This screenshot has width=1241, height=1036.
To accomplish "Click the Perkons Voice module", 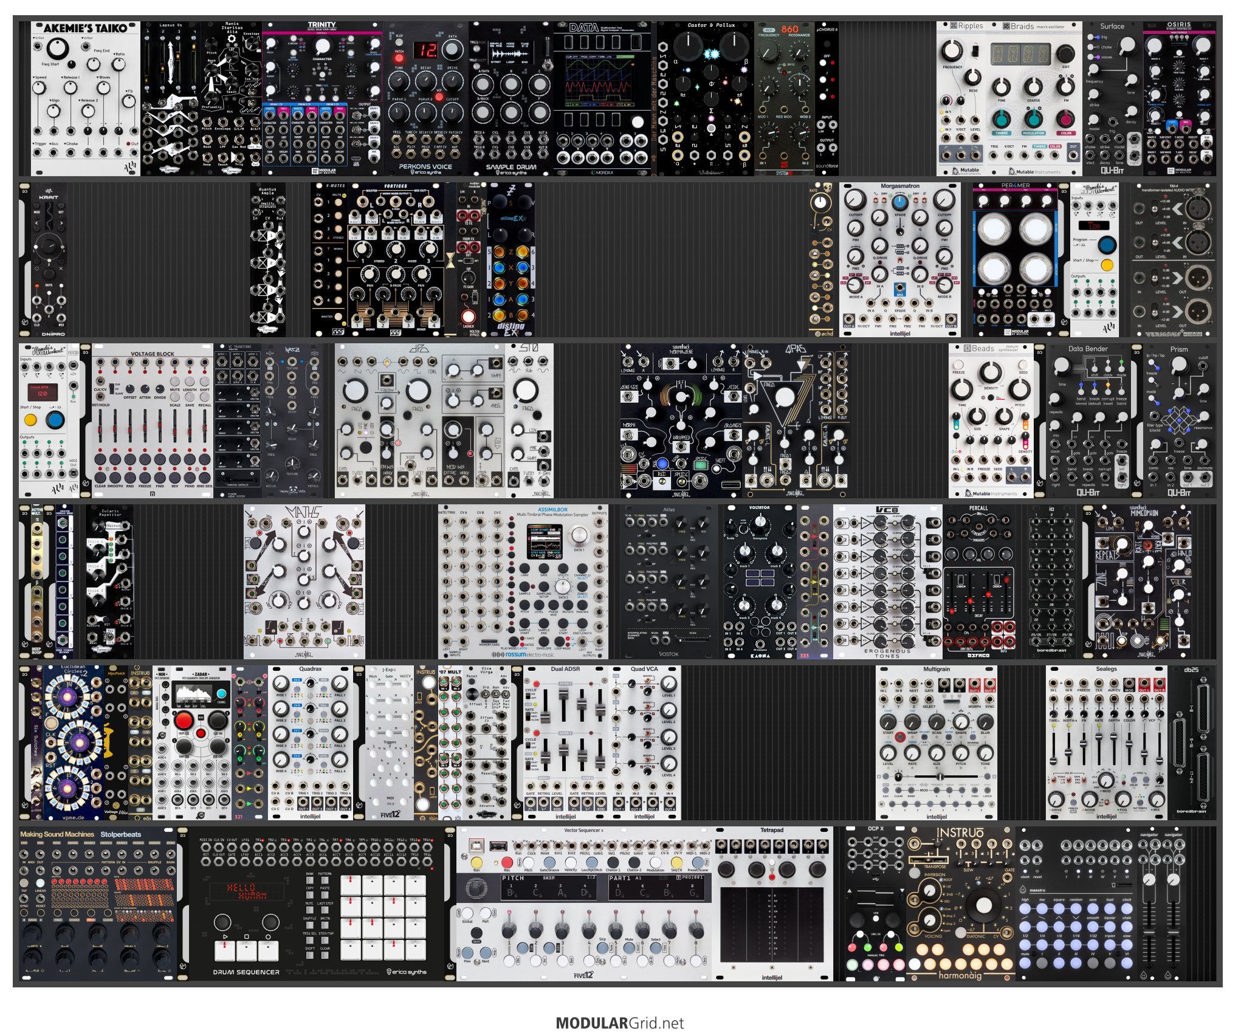I will click(426, 99).
